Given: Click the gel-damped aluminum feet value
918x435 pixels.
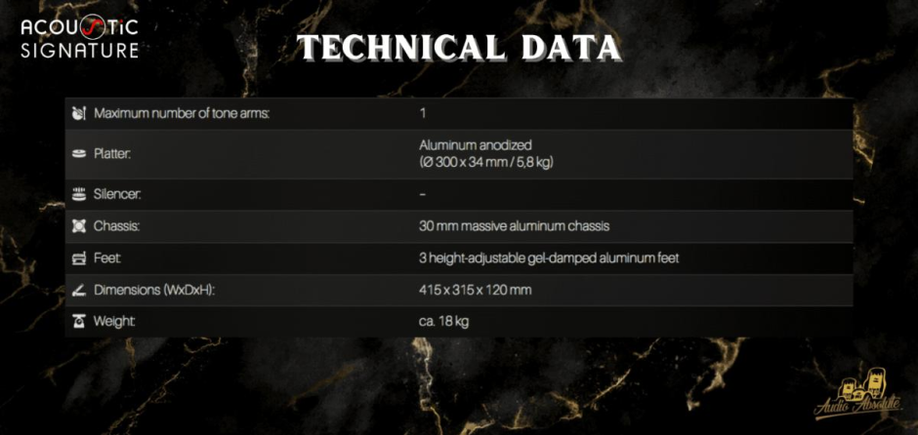Looking at the screenshot, I should pyautogui.click(x=548, y=258).
